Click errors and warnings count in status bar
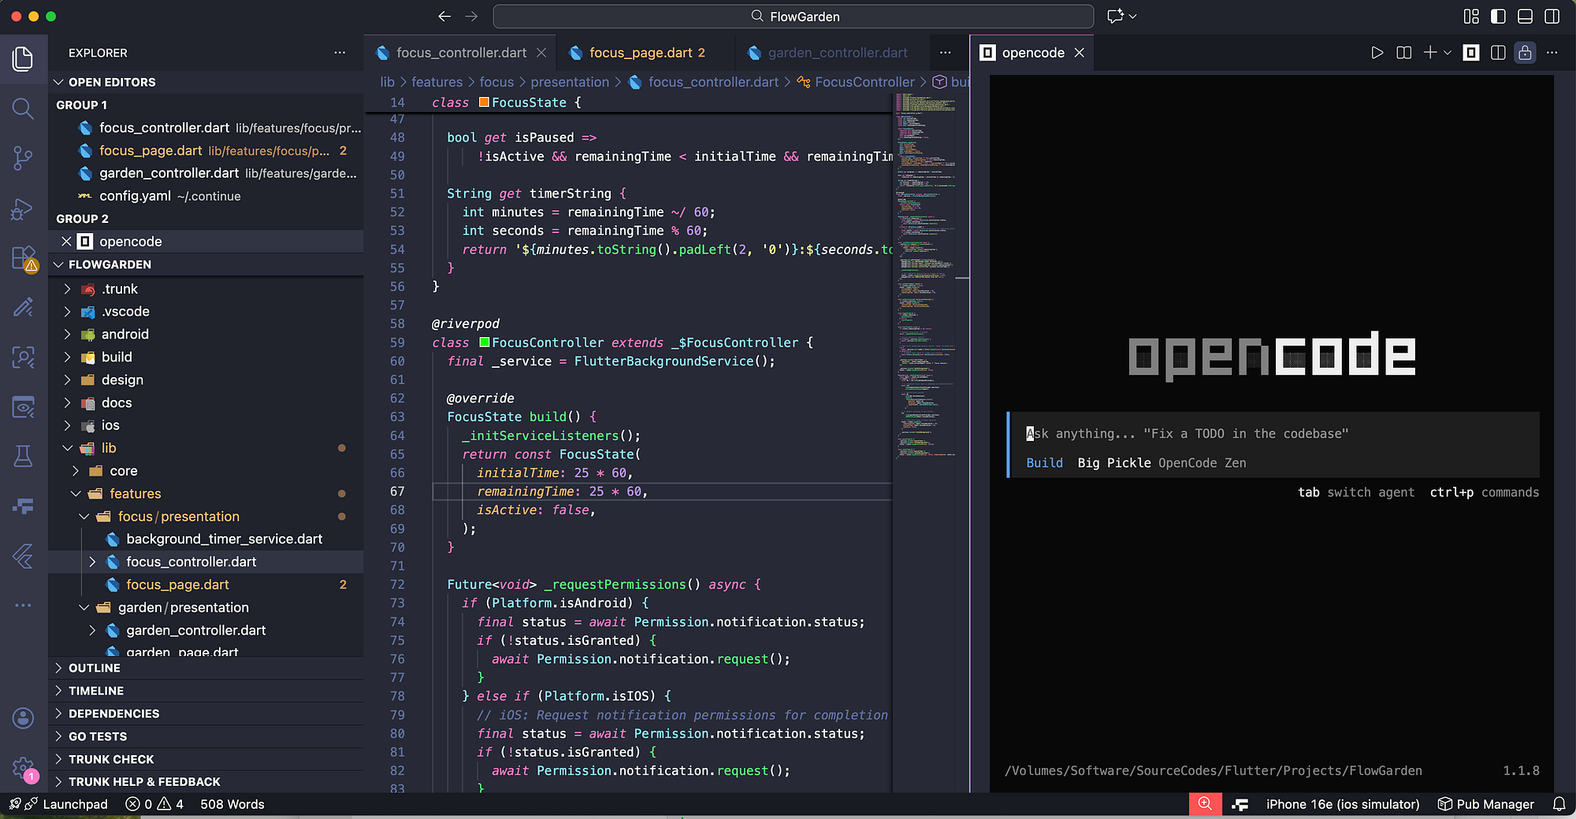Image resolution: width=1576 pixels, height=819 pixels. [x=155, y=804]
